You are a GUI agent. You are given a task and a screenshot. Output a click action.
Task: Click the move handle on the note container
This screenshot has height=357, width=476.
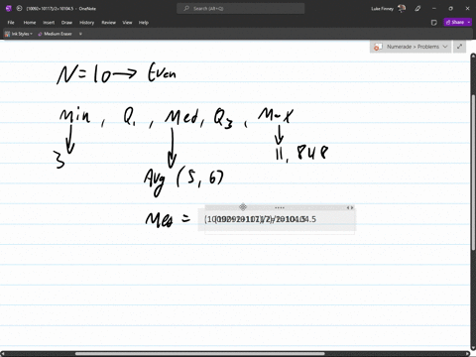243,207
